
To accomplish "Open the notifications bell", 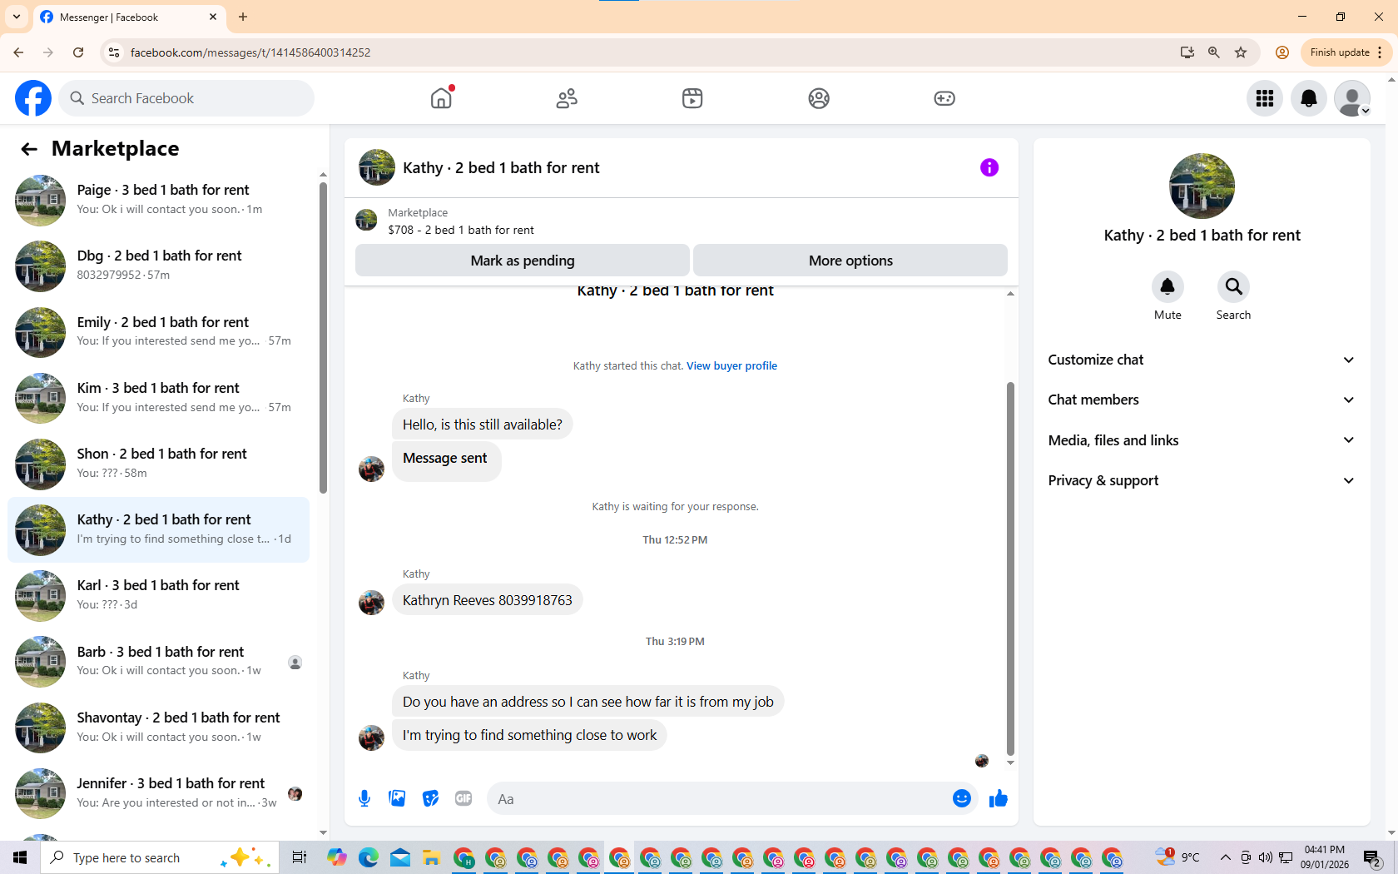I will (x=1309, y=98).
